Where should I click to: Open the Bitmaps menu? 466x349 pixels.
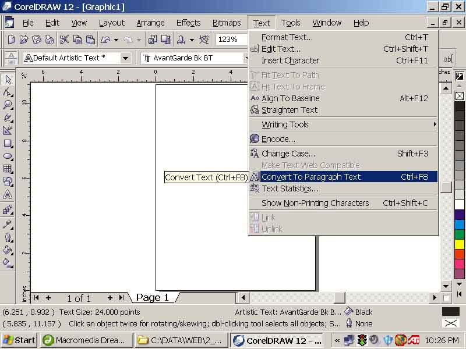(x=227, y=23)
